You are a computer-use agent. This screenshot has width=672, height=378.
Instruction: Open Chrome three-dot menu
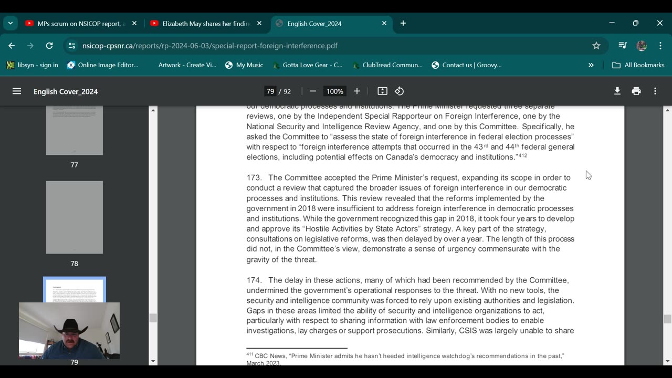pyautogui.click(x=660, y=46)
